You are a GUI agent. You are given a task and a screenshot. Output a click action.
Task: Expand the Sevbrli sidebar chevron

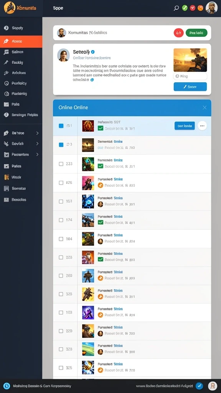[x=37, y=144]
